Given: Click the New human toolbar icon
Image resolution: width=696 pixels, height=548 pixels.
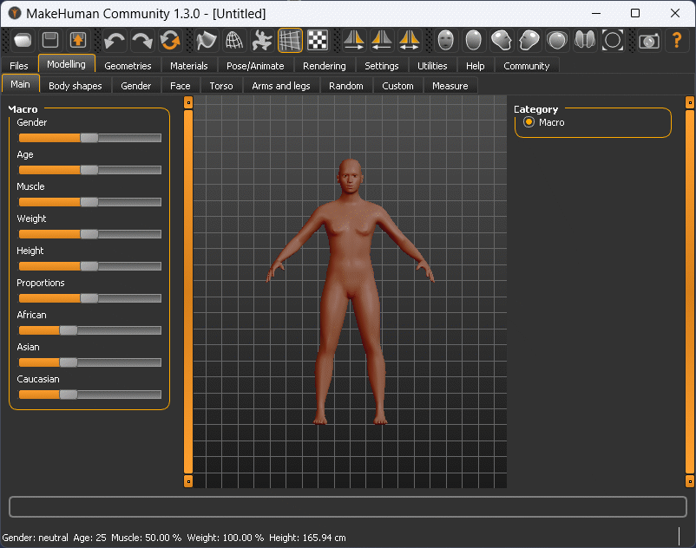Looking at the screenshot, I should coord(23,41).
